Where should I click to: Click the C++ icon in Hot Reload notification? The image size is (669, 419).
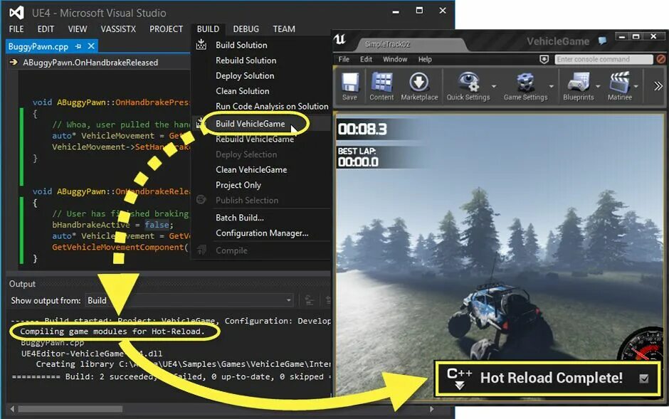[x=459, y=378]
